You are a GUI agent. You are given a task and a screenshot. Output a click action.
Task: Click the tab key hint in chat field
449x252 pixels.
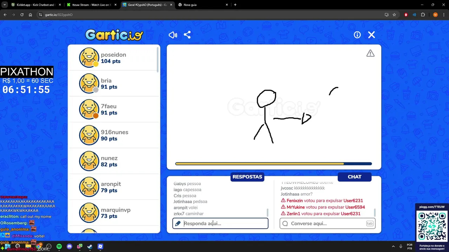[370, 223]
